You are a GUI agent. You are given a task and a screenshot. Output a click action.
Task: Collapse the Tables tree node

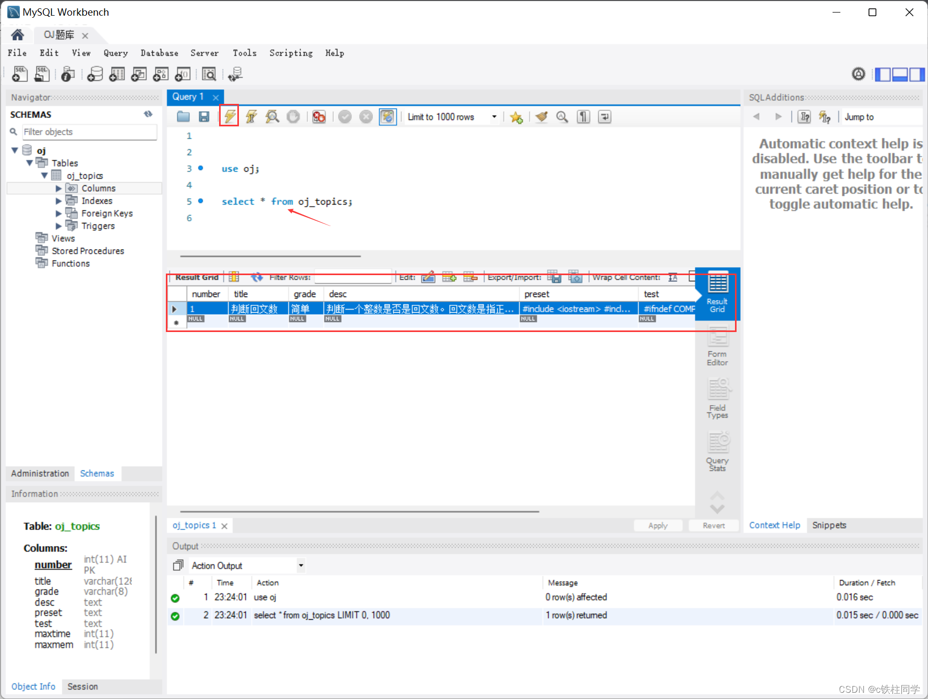(x=30, y=163)
